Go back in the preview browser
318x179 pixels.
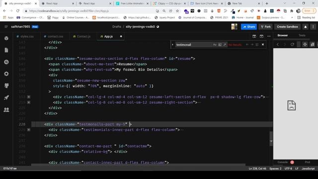[278, 44]
